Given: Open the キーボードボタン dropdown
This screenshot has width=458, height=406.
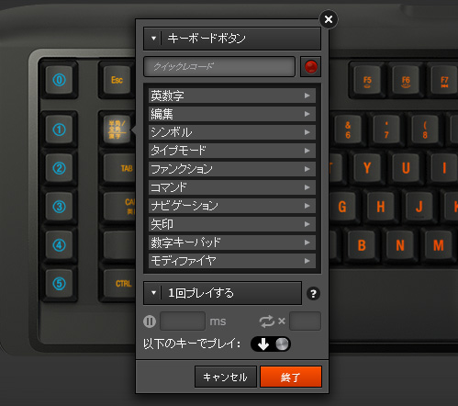Looking at the screenshot, I should click(232, 39).
